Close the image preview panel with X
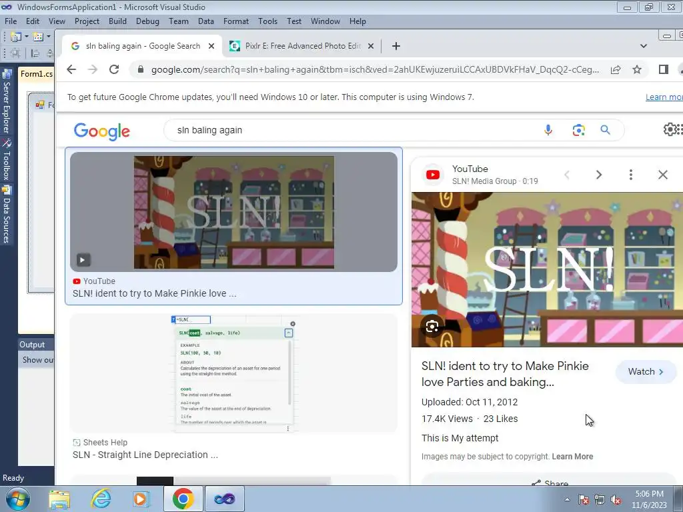 [x=662, y=175]
